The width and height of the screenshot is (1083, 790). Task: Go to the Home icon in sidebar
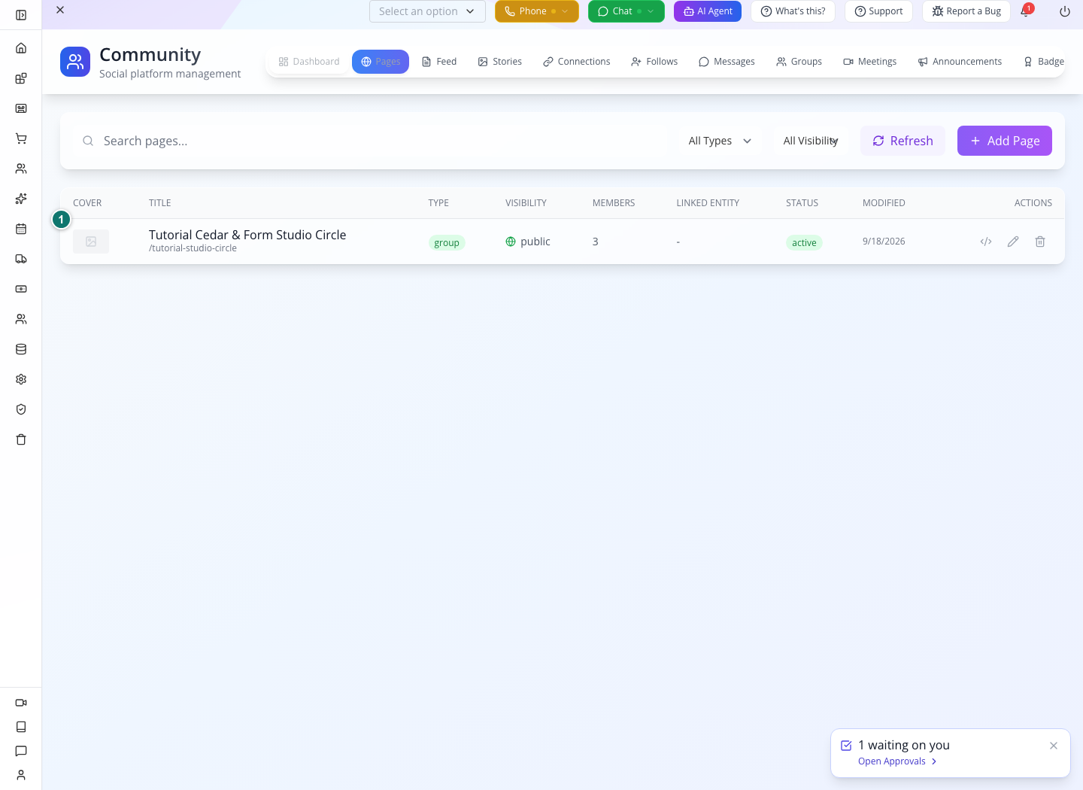(x=21, y=48)
